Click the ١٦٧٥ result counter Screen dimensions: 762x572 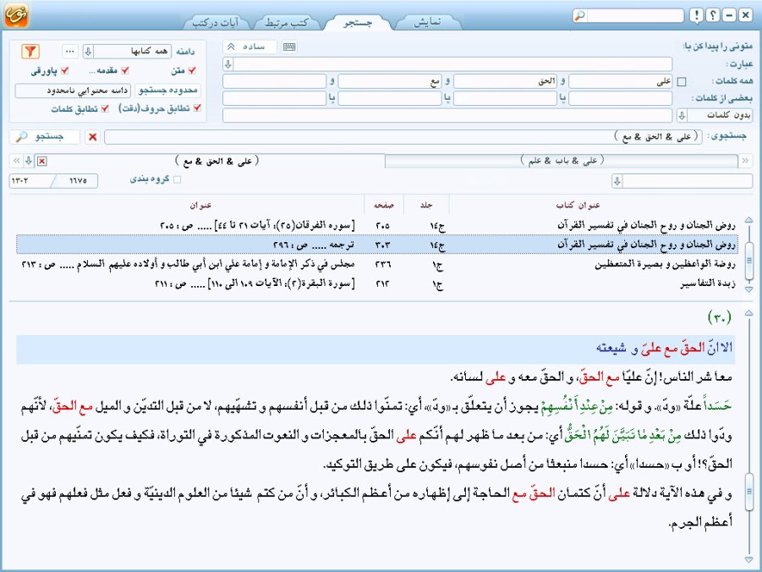point(78,181)
